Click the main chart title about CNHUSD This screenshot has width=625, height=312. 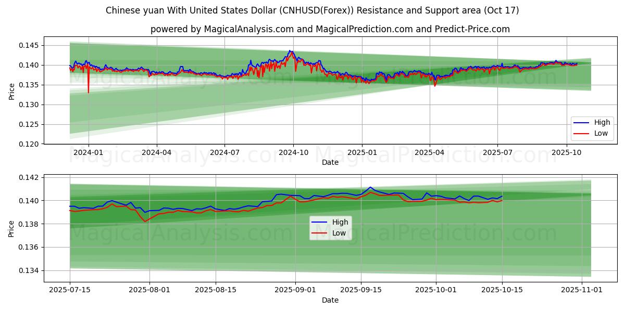click(x=312, y=10)
